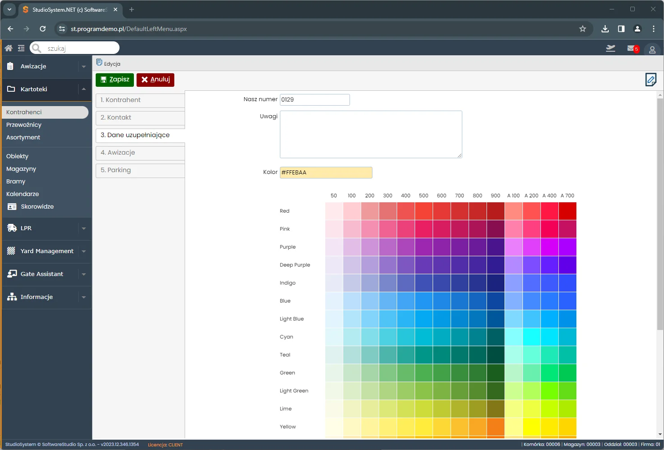Screen dimensions: 664x450
Task: Close the StudioSystem.NET browser tab
Action: pyautogui.click(x=115, y=9)
